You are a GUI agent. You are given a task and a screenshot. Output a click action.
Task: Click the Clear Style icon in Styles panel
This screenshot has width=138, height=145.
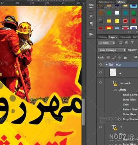click(x=129, y=32)
